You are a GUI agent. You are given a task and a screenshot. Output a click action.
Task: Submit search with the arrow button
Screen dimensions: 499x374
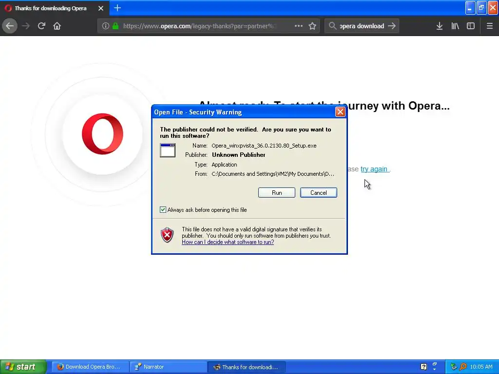392,26
